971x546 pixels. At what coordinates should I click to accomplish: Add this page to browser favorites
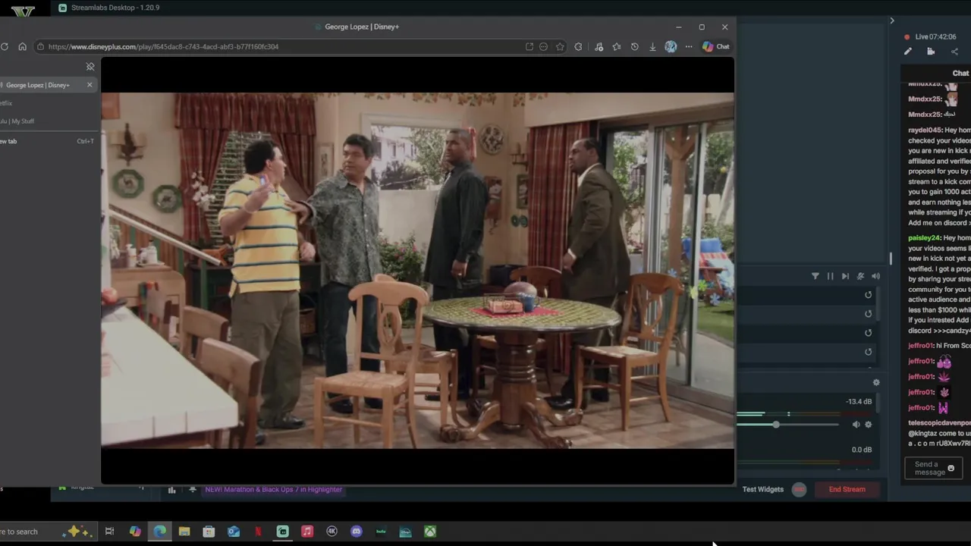point(560,46)
